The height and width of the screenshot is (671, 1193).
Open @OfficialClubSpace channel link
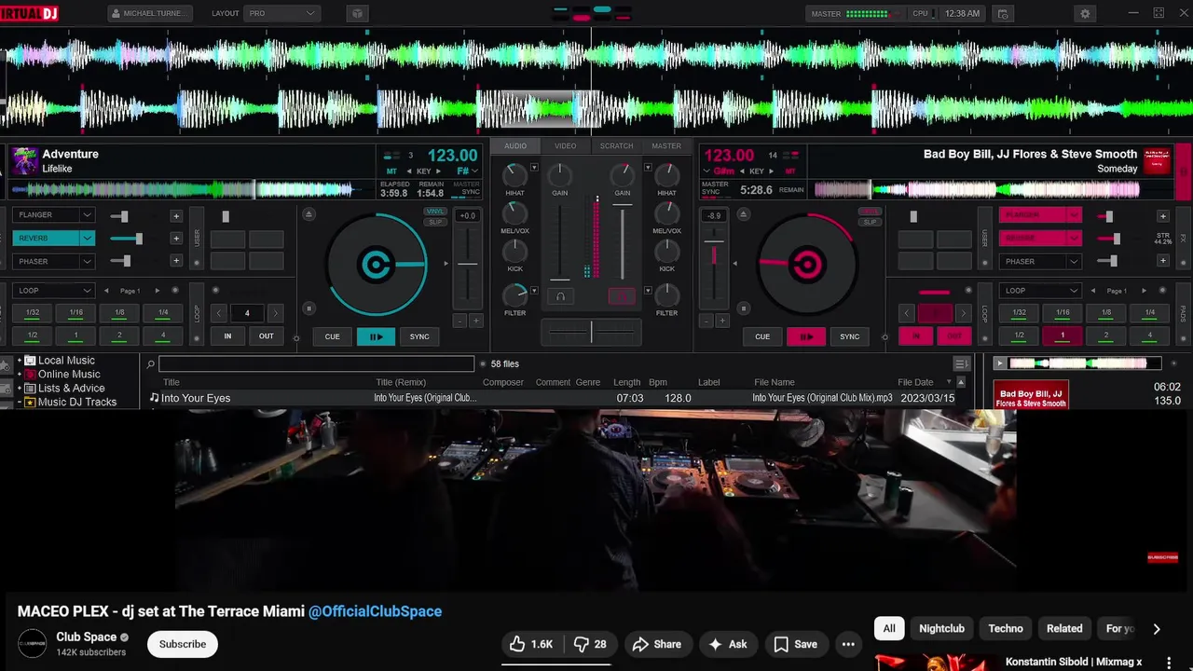[x=375, y=611]
